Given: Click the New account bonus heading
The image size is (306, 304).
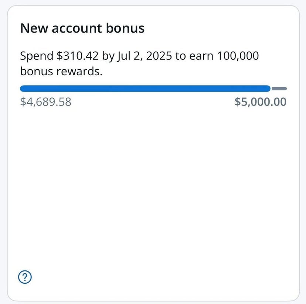Looking at the screenshot, I should click(82, 28).
